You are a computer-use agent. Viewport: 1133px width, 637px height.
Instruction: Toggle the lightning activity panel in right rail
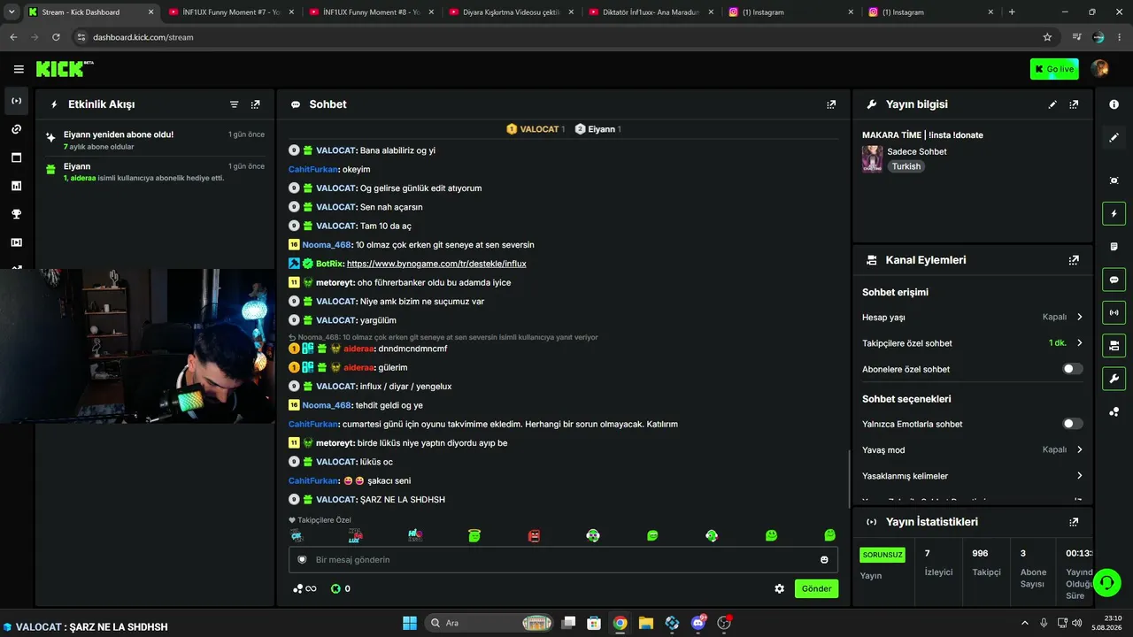point(1114,213)
